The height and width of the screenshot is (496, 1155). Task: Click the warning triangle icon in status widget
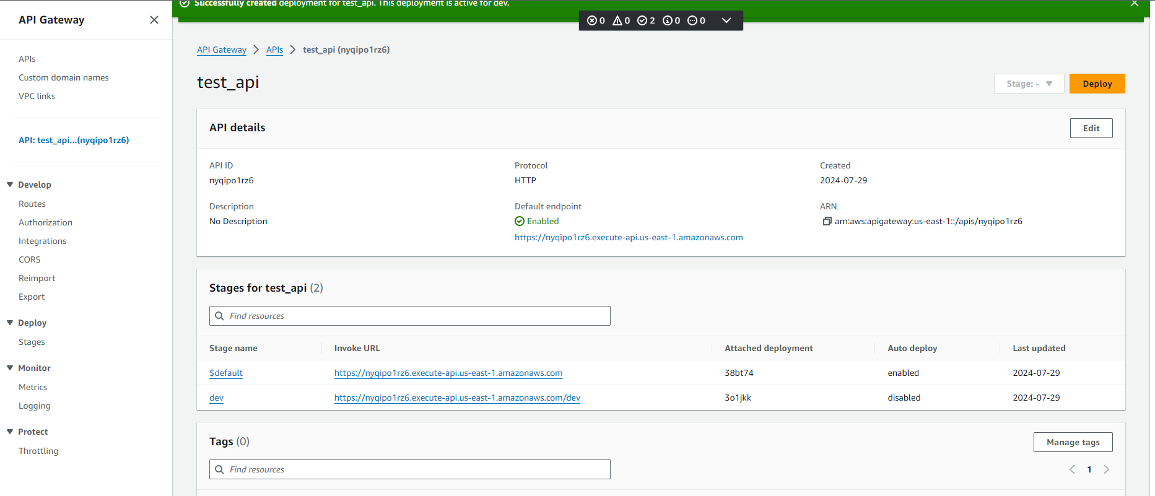tap(617, 20)
